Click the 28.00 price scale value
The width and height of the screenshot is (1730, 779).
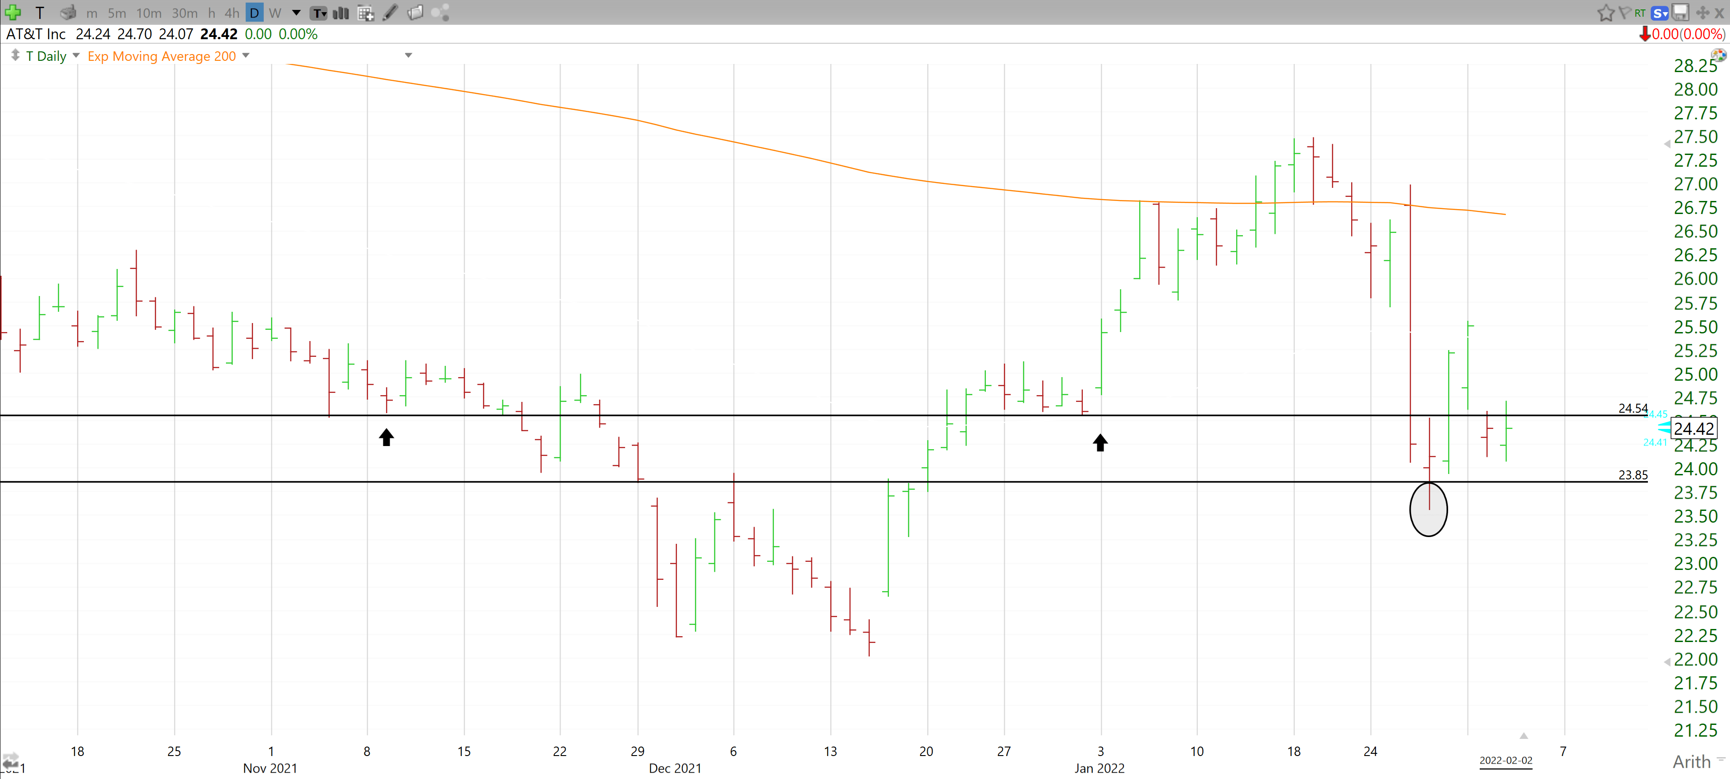[1696, 89]
